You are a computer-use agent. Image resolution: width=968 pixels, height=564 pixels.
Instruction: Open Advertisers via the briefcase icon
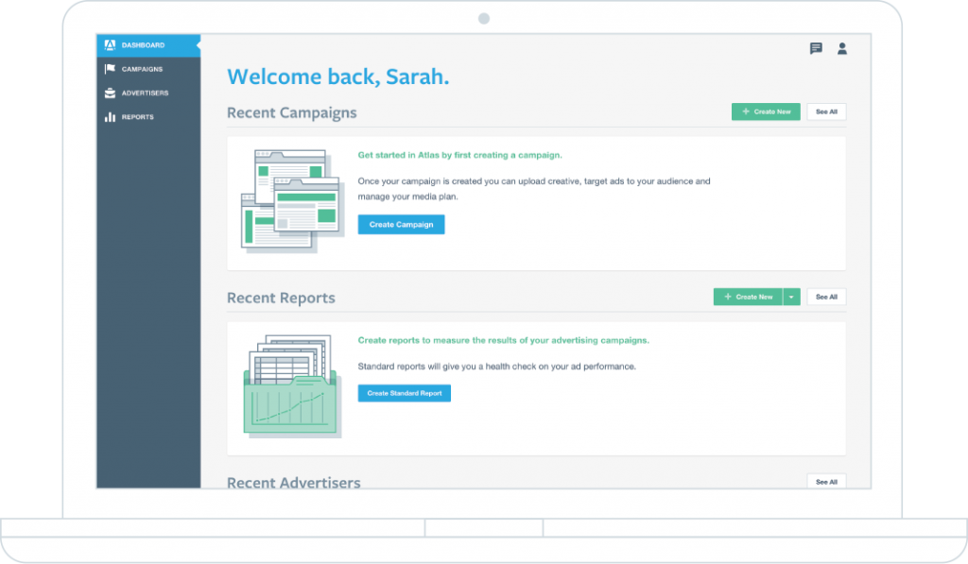[110, 93]
